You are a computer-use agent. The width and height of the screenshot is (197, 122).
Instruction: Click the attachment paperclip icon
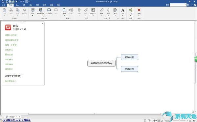[x=108, y=10]
